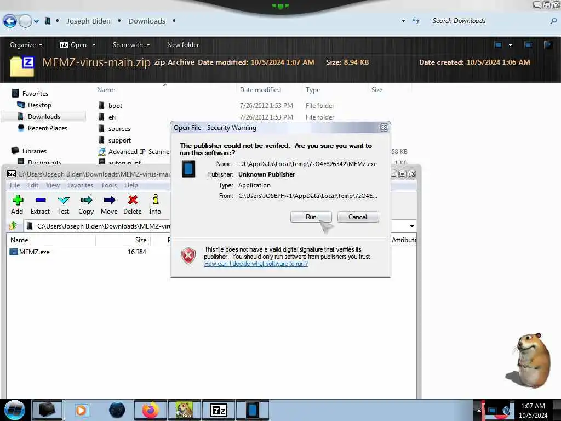The height and width of the screenshot is (421, 561).
Task: Toggle the preview pane icon
Action: 528,45
